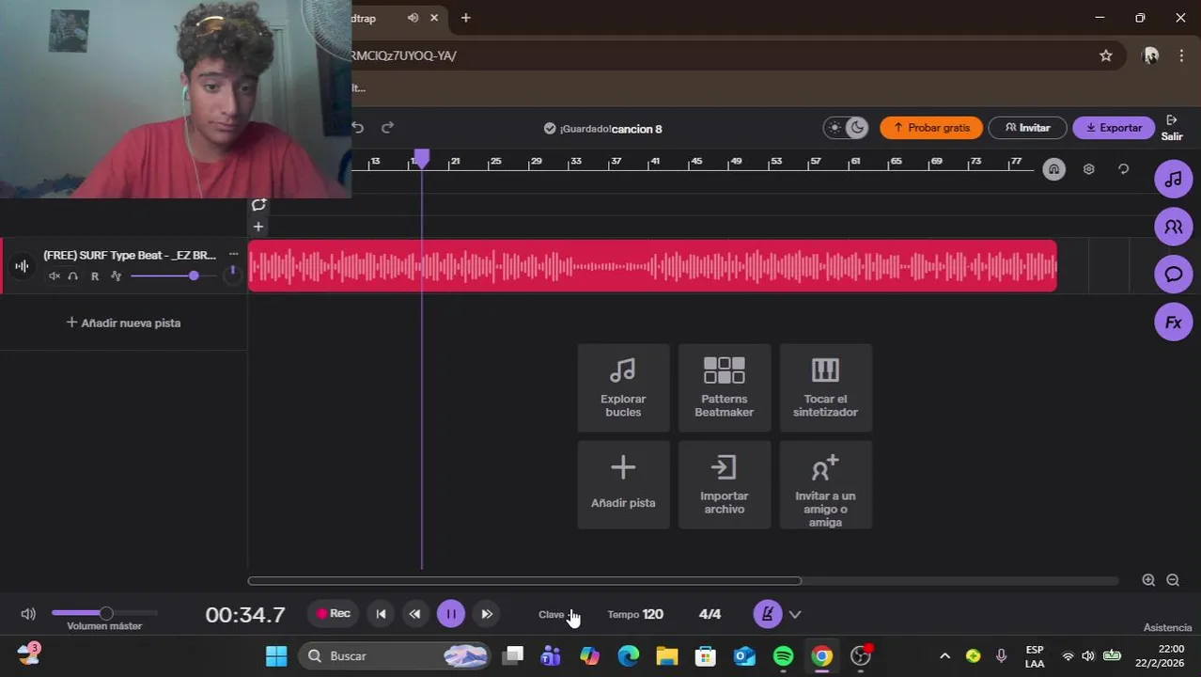Open Tocar el sintetizador tile

click(825, 387)
